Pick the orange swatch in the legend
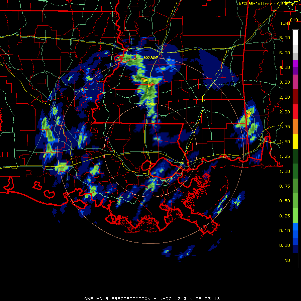 [295, 127]
